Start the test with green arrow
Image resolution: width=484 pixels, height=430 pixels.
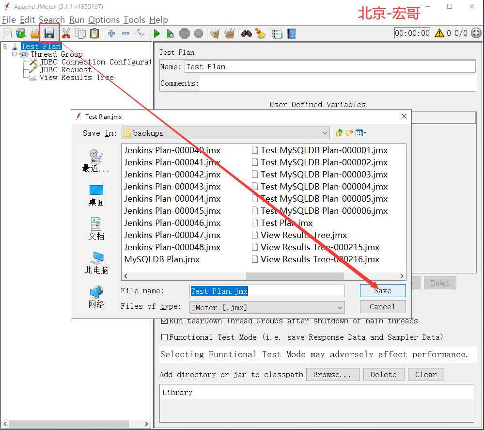[156, 33]
